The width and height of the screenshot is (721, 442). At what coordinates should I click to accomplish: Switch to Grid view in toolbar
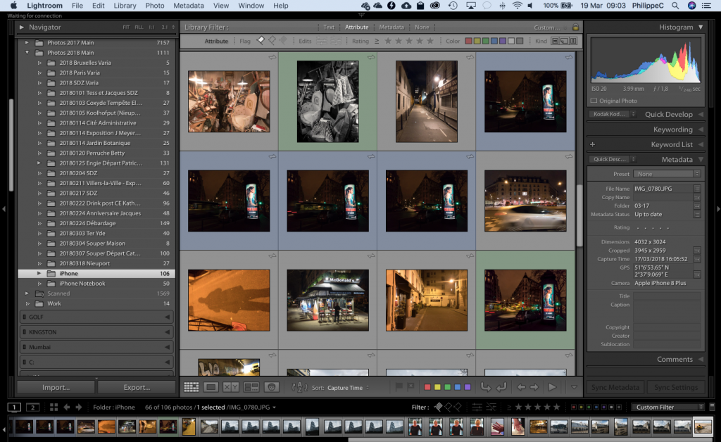tap(192, 387)
